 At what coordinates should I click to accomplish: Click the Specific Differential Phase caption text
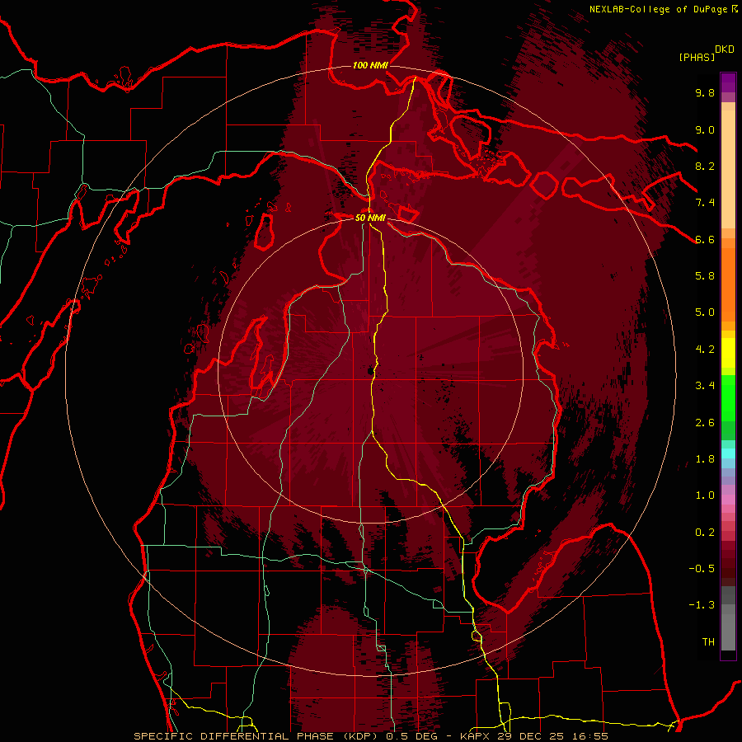(258, 736)
